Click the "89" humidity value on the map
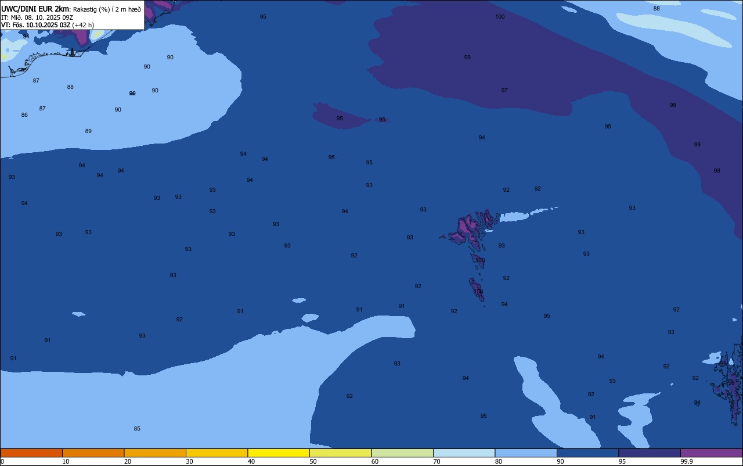Image resolution: width=743 pixels, height=466 pixels. coord(88,131)
